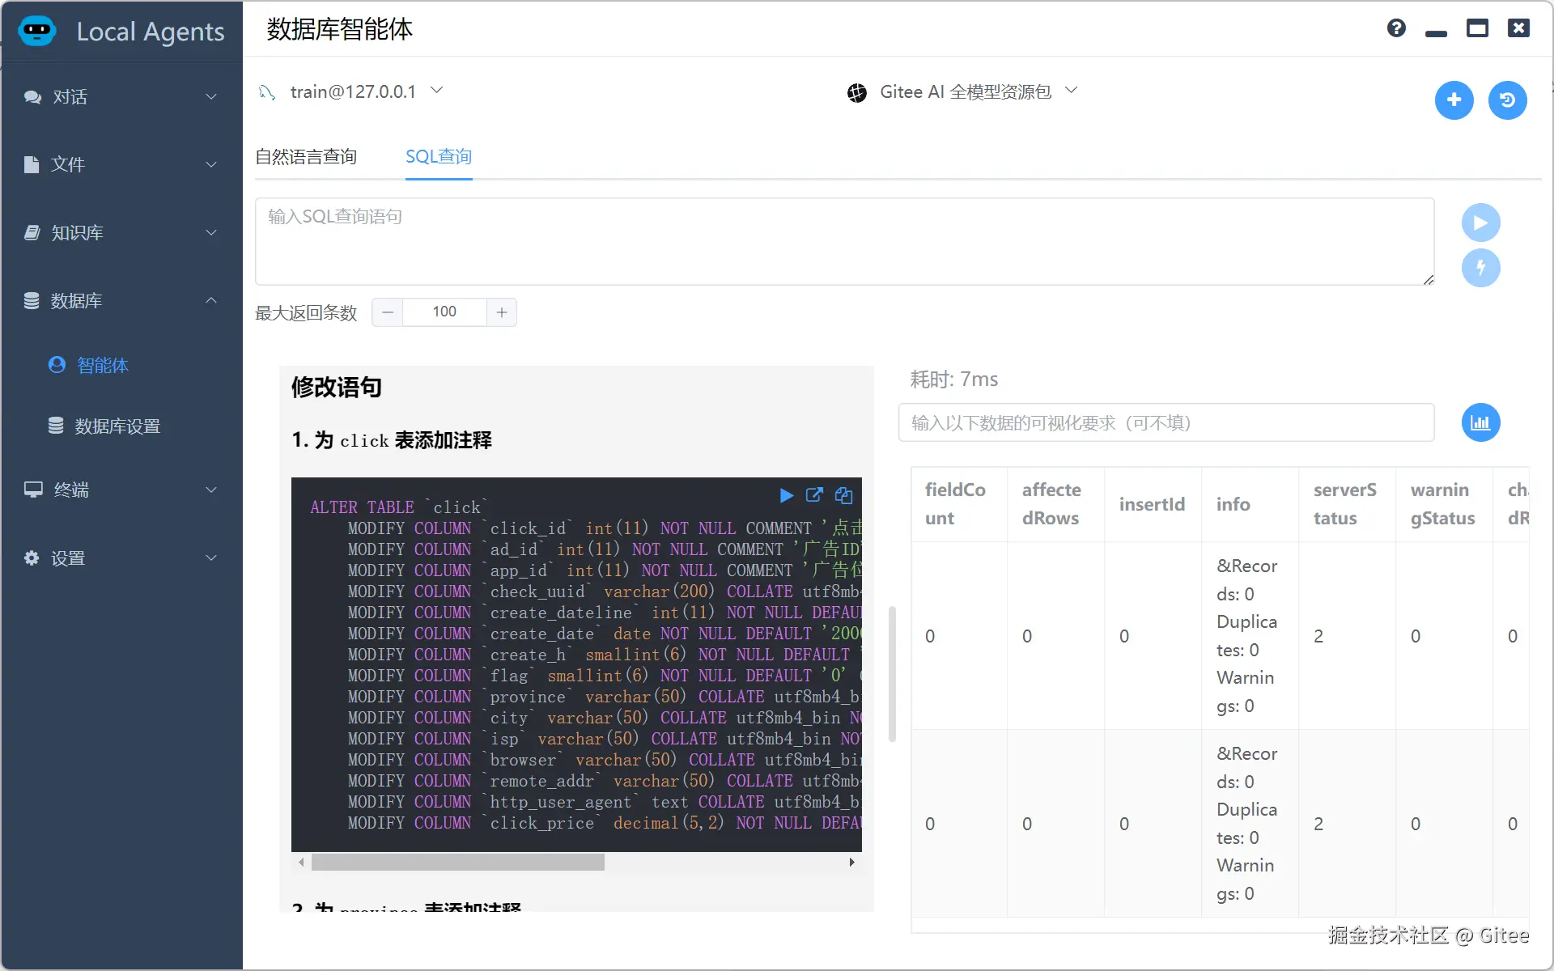The width and height of the screenshot is (1554, 971).
Task: Click the blue plus new session button
Action: coord(1454,100)
